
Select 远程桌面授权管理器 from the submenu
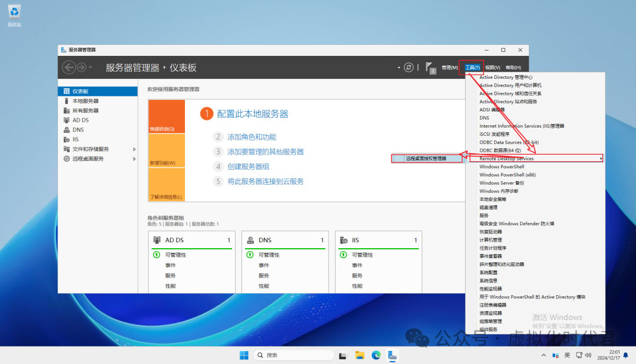click(x=426, y=158)
